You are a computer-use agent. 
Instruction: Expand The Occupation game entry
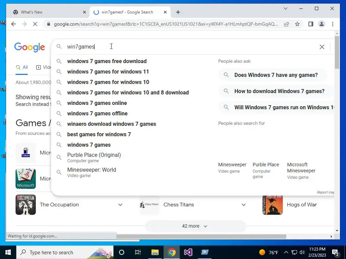[120, 205]
